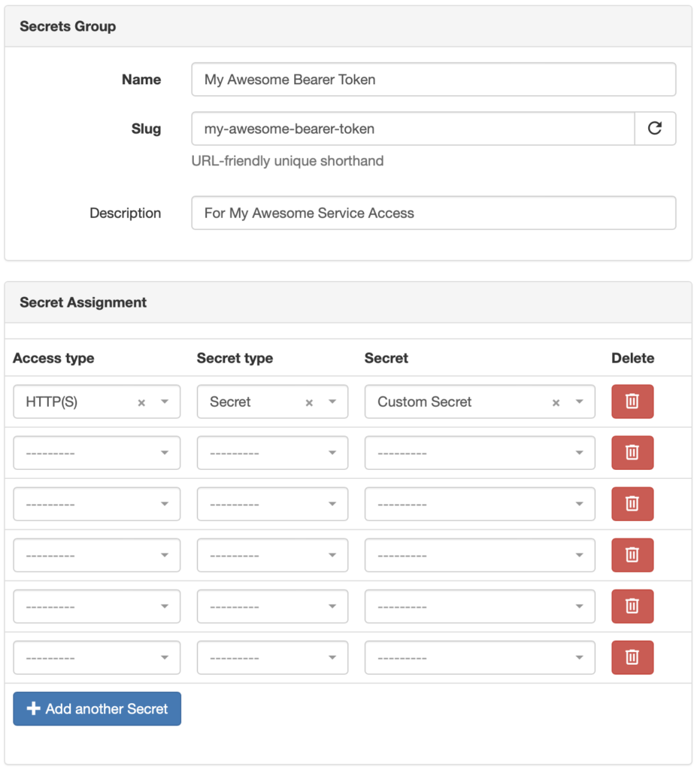Edit the Description field text
Image resolution: width=697 pixels, height=770 pixels.
point(433,213)
